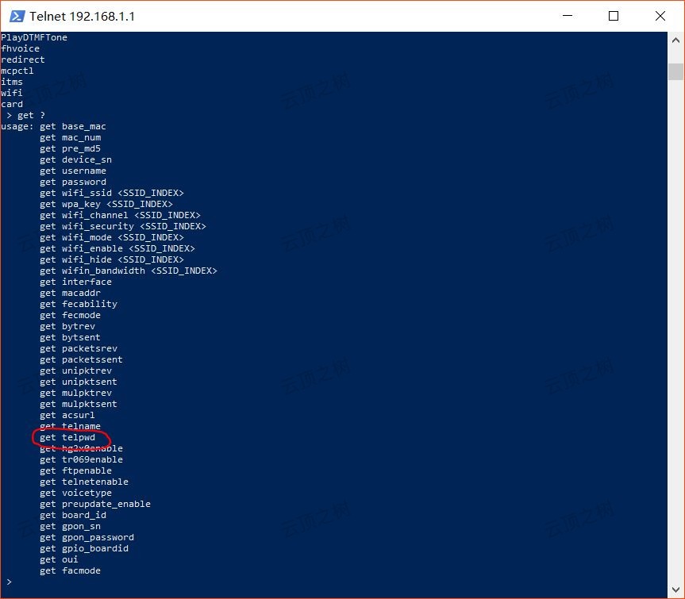
Task: Maximize the Telnet window
Action: click(x=614, y=16)
